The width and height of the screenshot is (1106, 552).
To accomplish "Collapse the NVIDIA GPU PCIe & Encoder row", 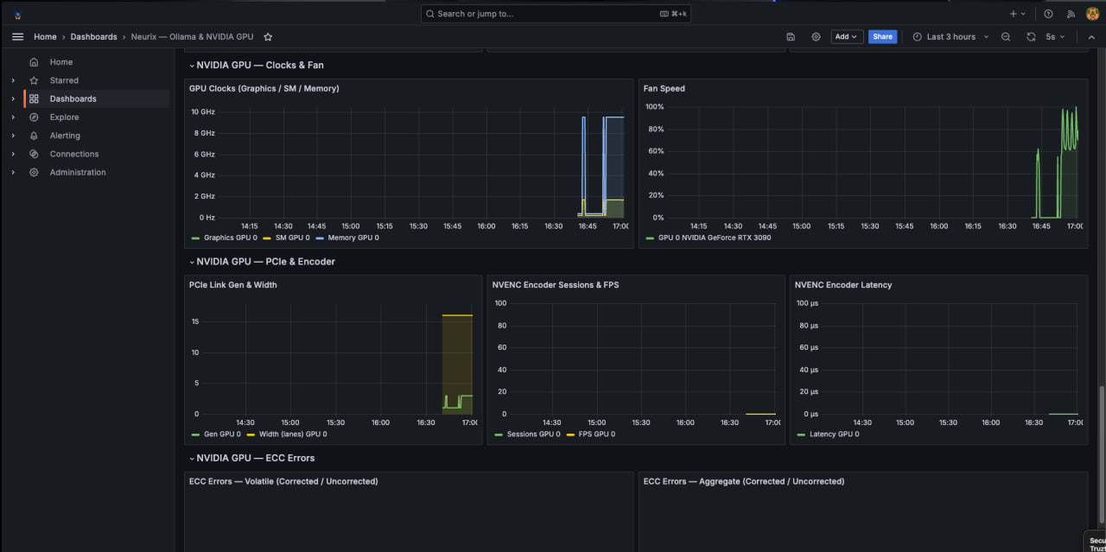I will coord(262,262).
